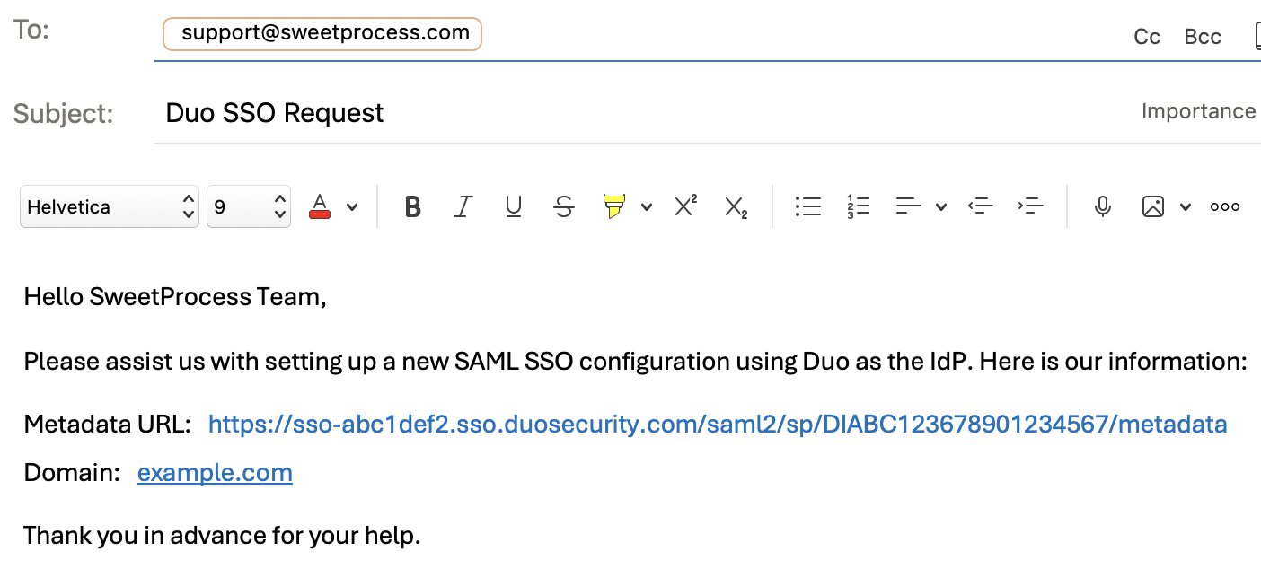Apply strikethrough formatting
Screen dimensions: 1261x569
coord(563,206)
